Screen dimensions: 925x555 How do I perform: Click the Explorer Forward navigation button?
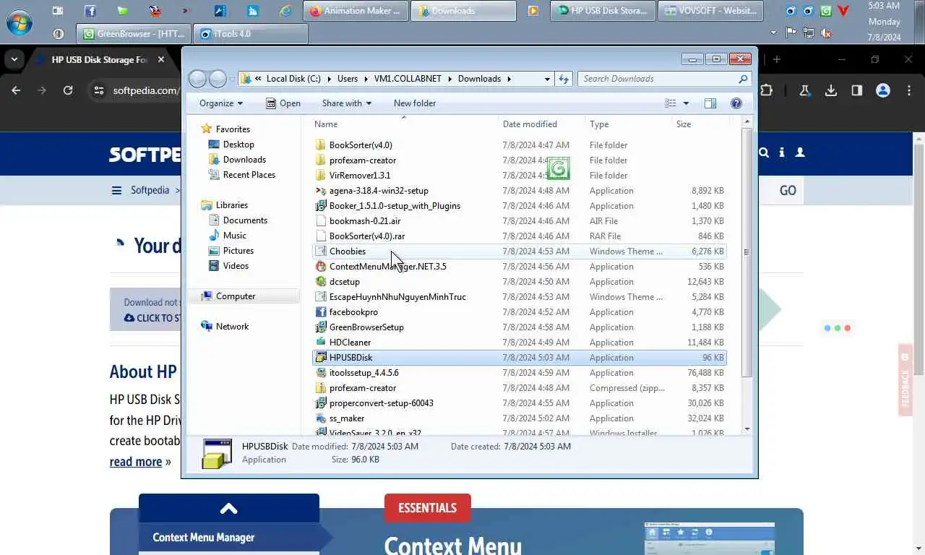click(218, 79)
